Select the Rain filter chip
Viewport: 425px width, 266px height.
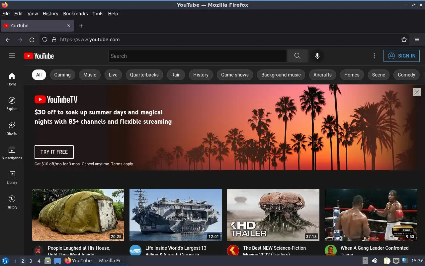point(176,75)
